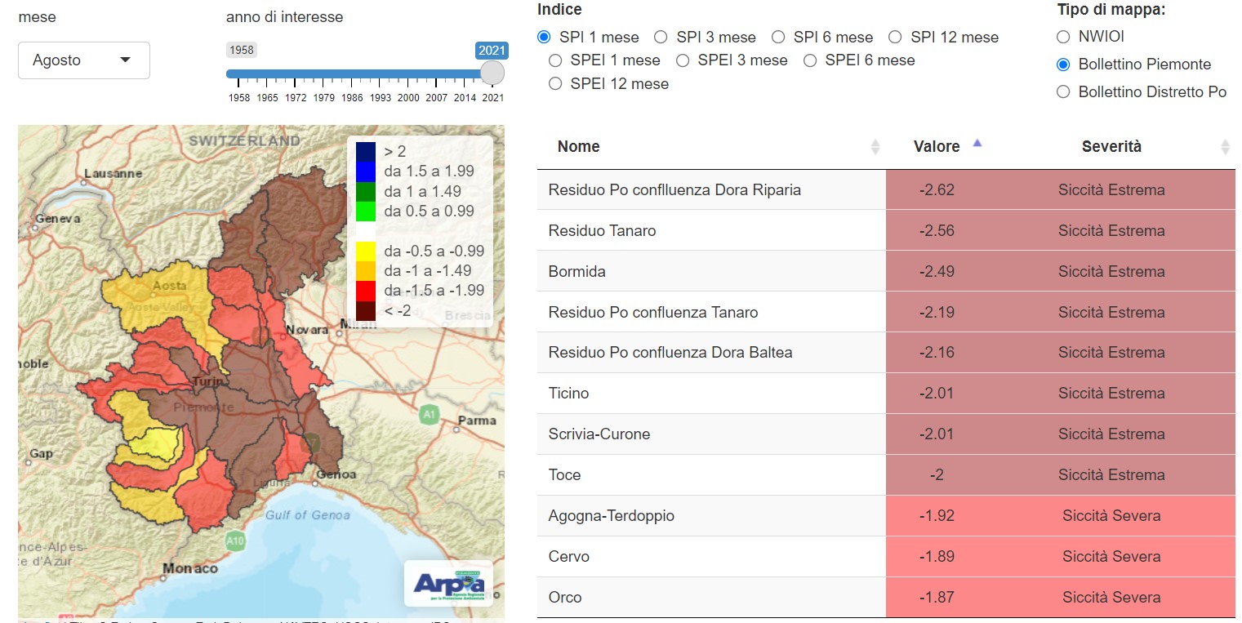Click the Arpa logo on the map
1242x623 pixels.
point(448,584)
